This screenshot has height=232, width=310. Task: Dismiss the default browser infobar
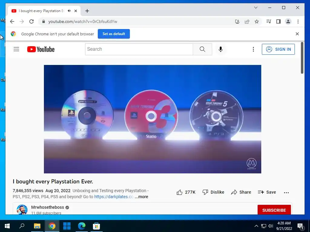tap(297, 34)
